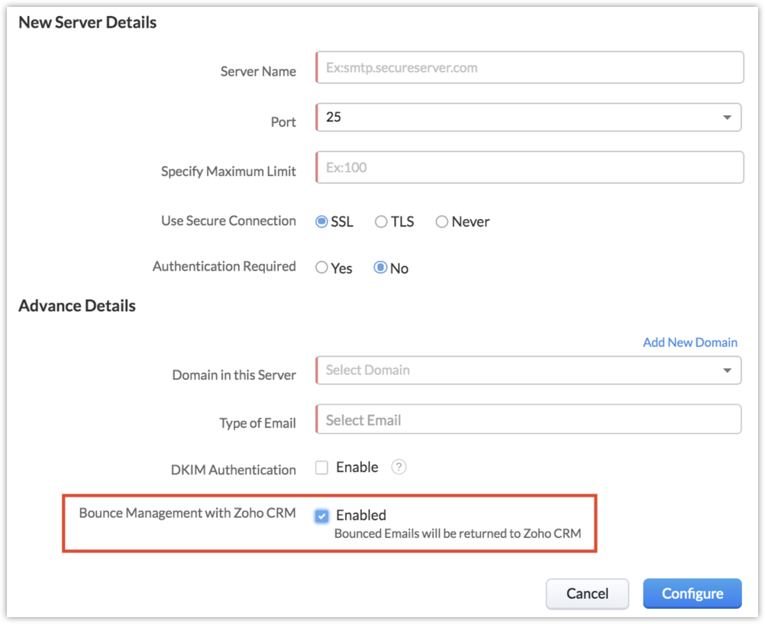Click the Add New Domain link

coord(690,343)
